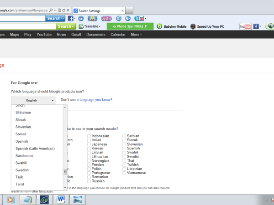
Task: Open the address bar search dropdown arrow
Action: [x=55, y=10]
